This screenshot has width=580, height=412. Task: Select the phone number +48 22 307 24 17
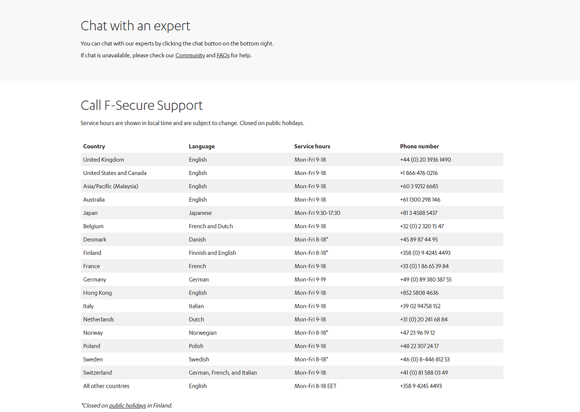click(419, 346)
